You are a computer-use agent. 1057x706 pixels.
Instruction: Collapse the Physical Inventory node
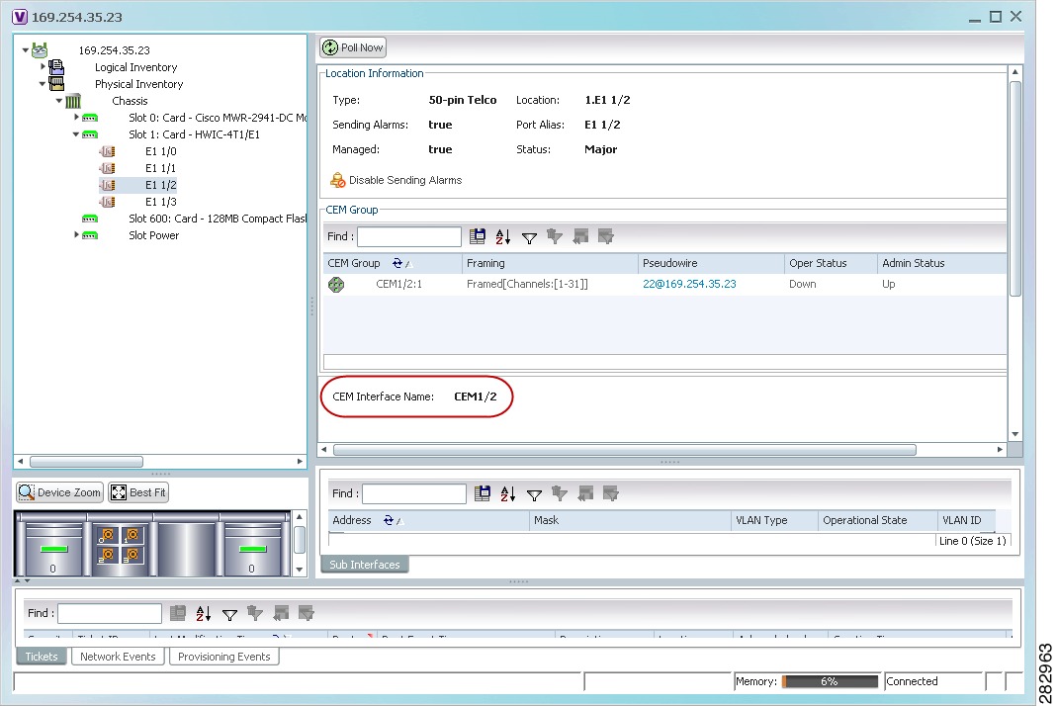click(x=43, y=84)
